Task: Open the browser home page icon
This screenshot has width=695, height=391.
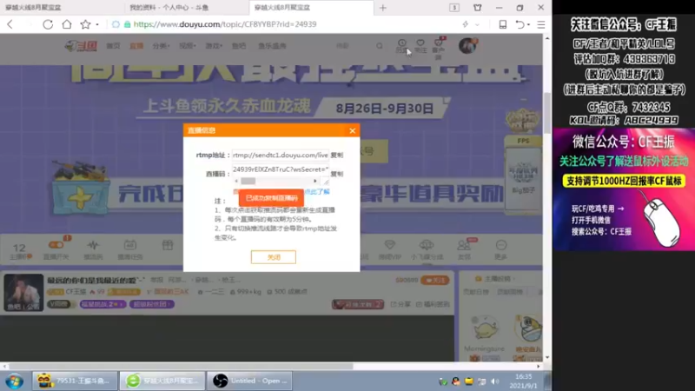Action: [67, 24]
